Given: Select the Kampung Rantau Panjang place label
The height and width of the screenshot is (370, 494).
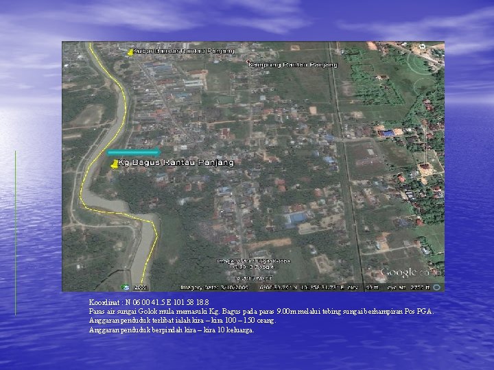Looking at the screenshot, I should click(x=293, y=65).
